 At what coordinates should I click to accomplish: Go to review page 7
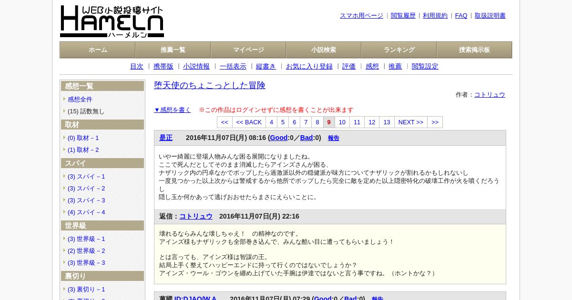click(x=306, y=122)
